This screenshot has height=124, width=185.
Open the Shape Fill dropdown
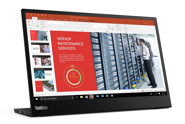[117, 25]
